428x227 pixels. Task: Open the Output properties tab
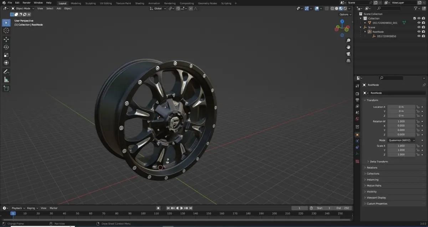pos(357,100)
